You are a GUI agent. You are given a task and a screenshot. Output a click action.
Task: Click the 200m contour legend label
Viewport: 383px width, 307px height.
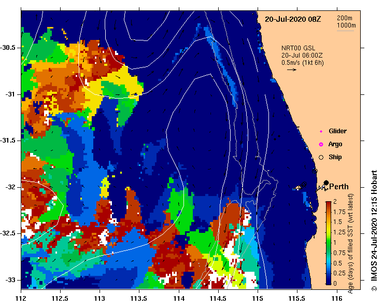(x=345, y=18)
